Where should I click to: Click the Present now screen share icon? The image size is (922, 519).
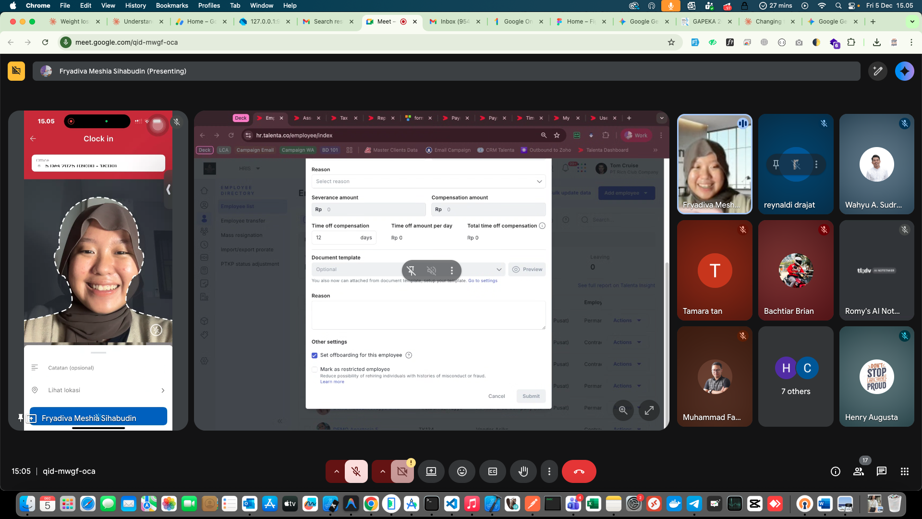[431, 471]
